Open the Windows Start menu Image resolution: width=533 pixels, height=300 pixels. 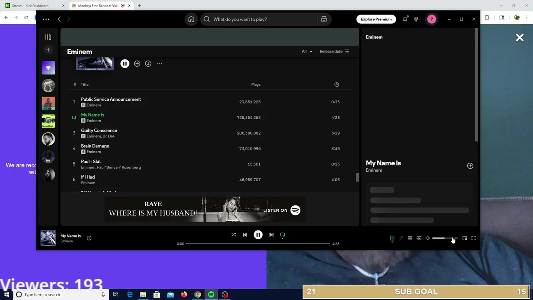click(7, 295)
